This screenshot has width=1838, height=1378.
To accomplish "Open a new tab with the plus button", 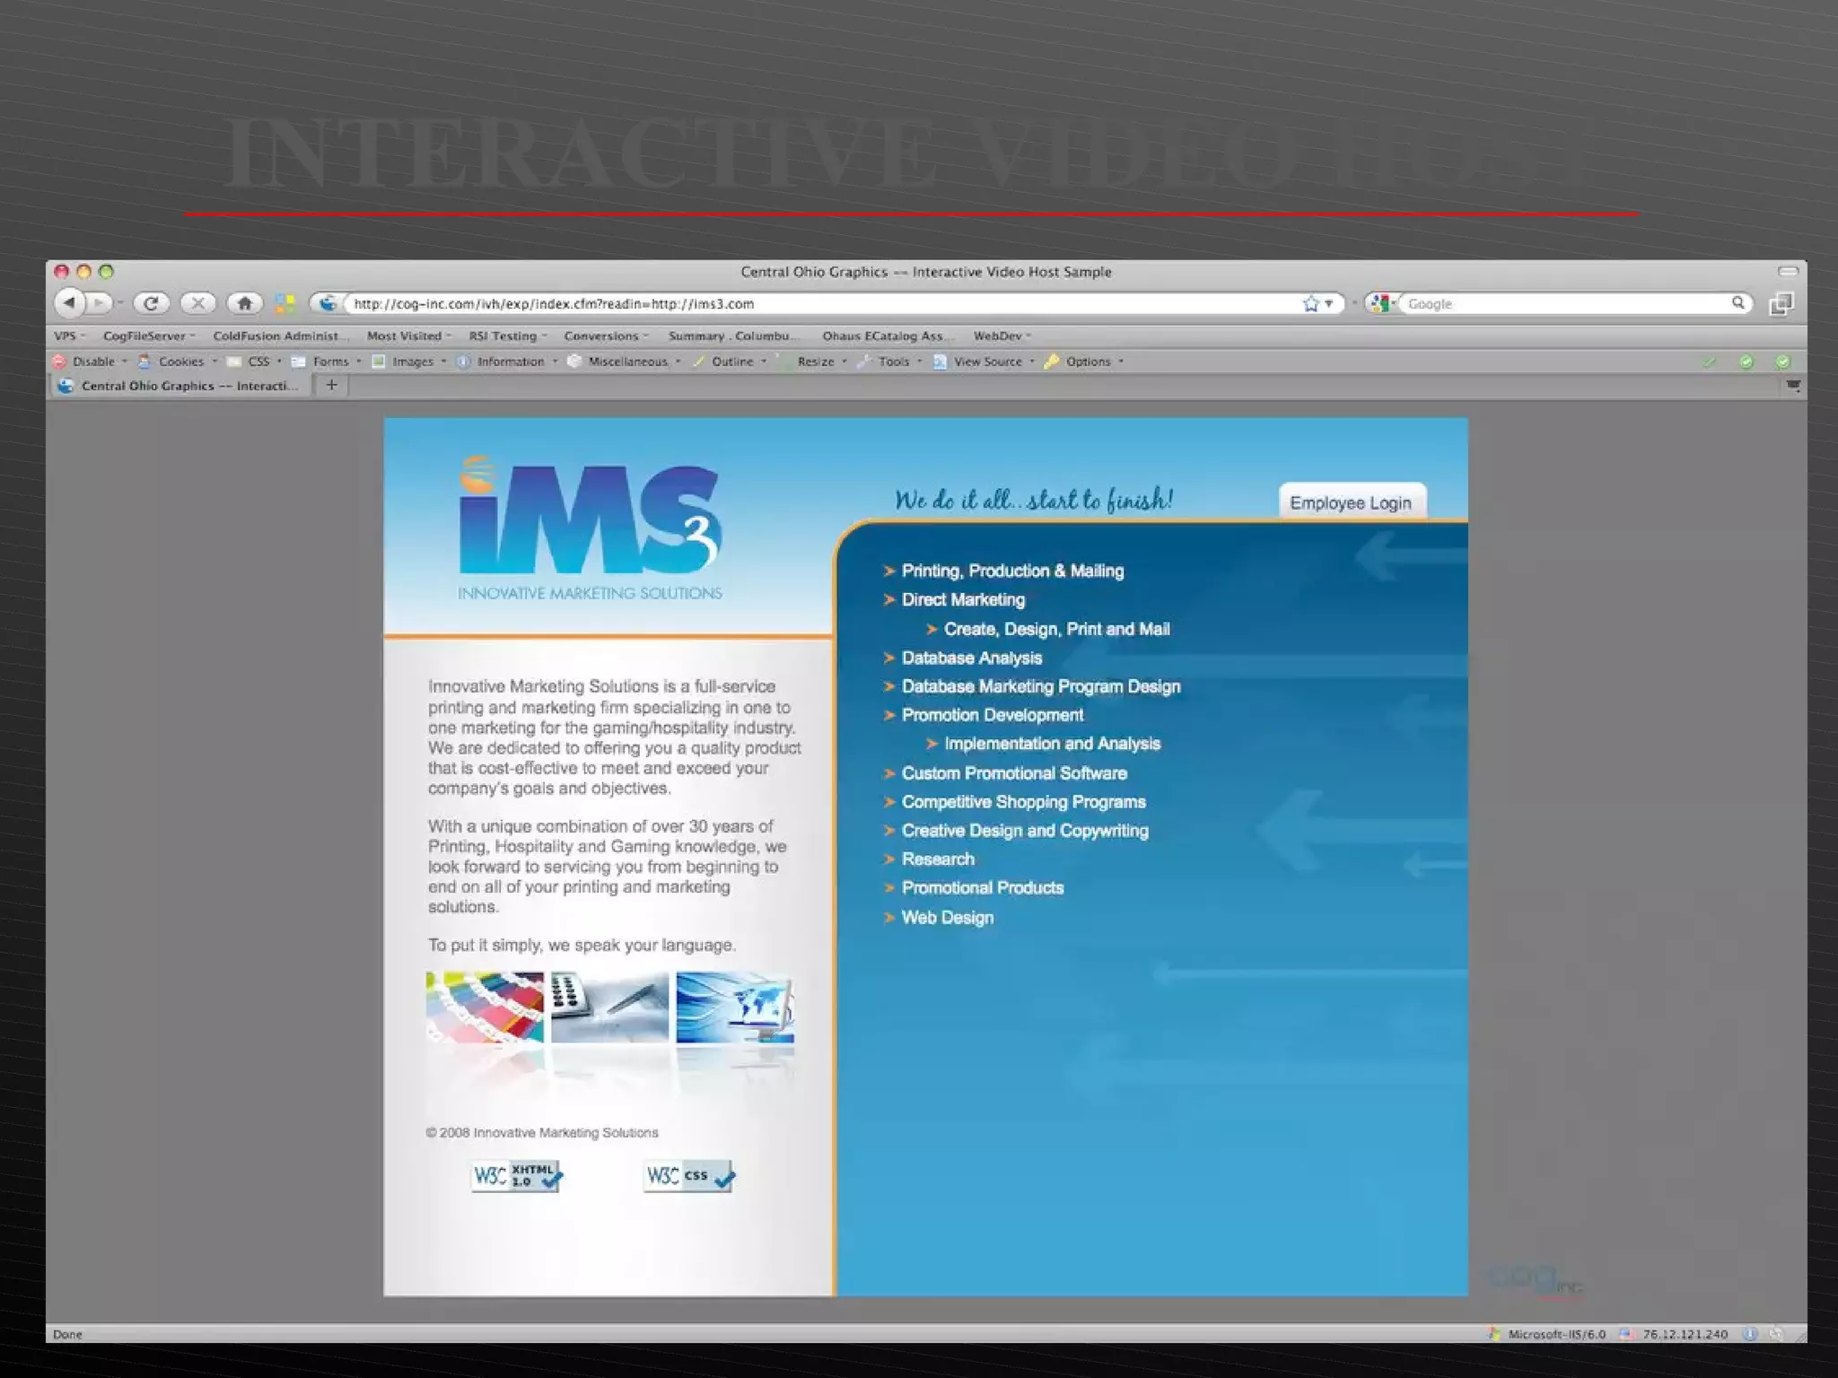I will (x=331, y=385).
